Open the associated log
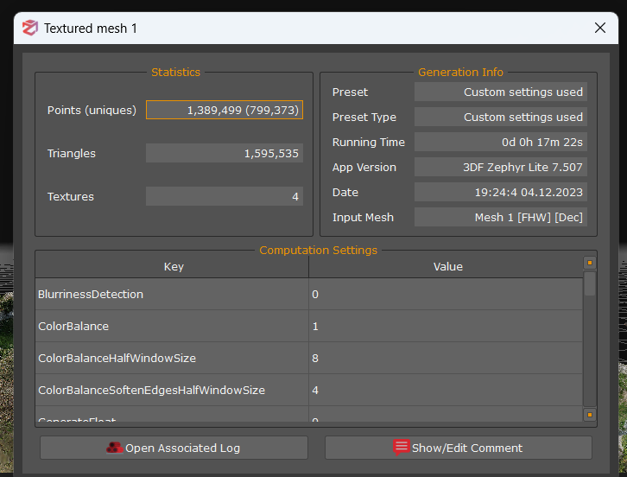This screenshot has width=627, height=477. coord(174,448)
